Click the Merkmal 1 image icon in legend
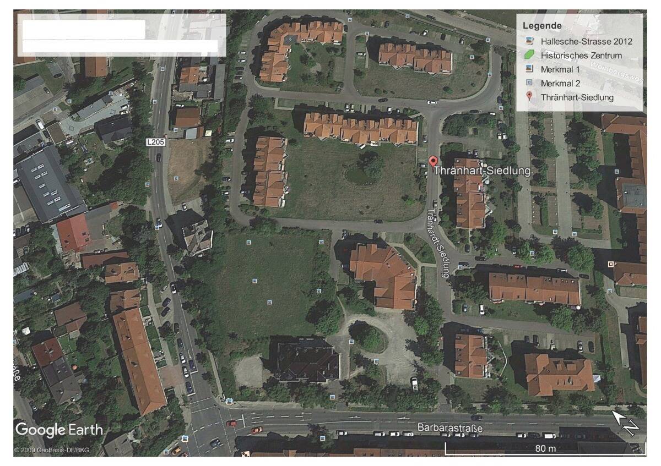The height and width of the screenshot is (466, 661). click(529, 69)
